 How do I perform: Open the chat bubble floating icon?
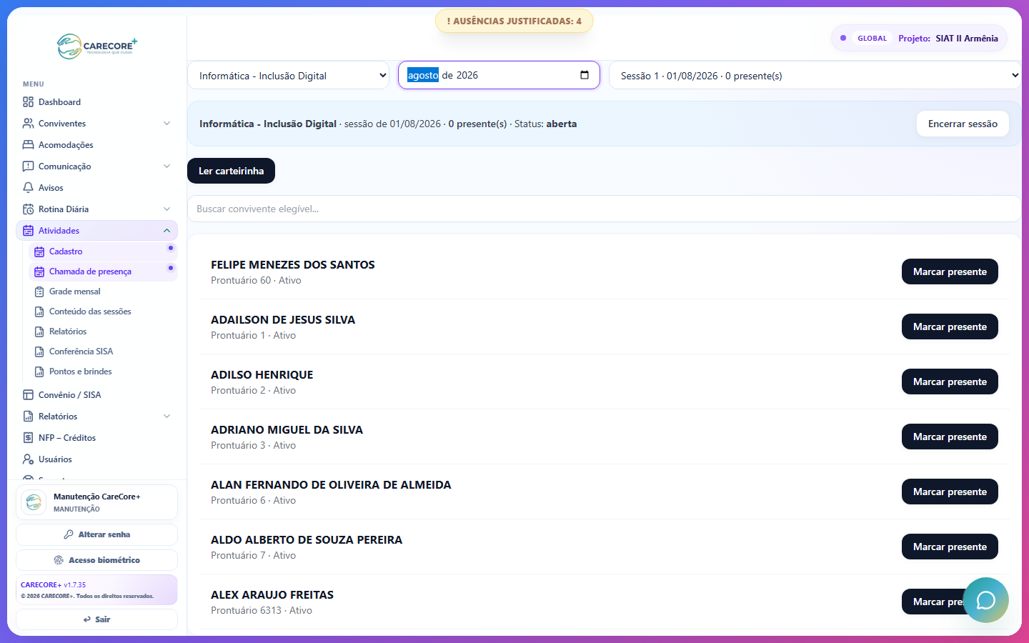(985, 600)
